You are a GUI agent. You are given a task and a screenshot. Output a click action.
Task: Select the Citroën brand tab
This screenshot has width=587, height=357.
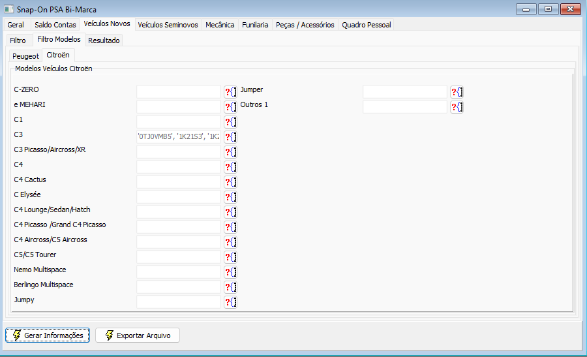point(58,55)
